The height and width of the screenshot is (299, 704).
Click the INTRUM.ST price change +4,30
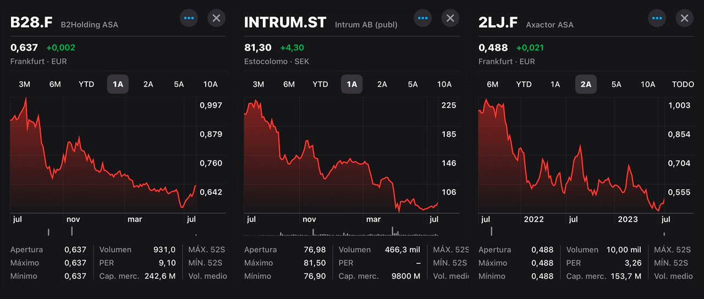tap(291, 48)
